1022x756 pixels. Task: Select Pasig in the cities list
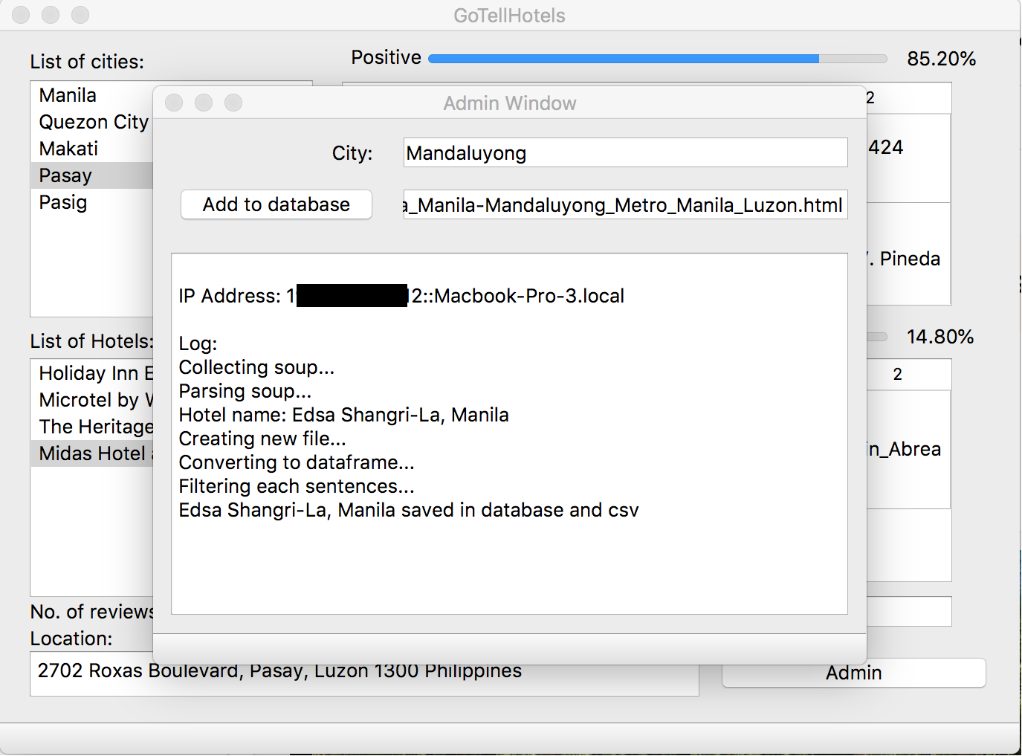92,202
